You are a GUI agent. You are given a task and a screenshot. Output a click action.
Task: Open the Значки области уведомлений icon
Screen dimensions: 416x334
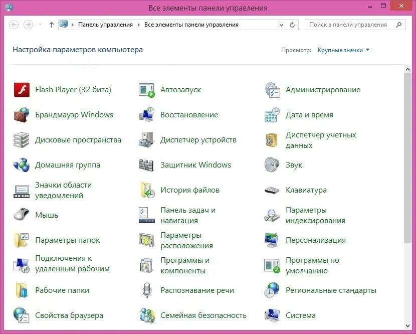pos(22,192)
